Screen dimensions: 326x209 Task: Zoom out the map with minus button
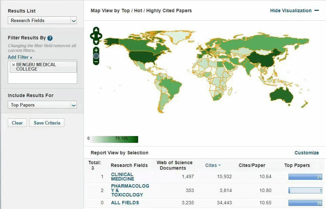pos(96,62)
